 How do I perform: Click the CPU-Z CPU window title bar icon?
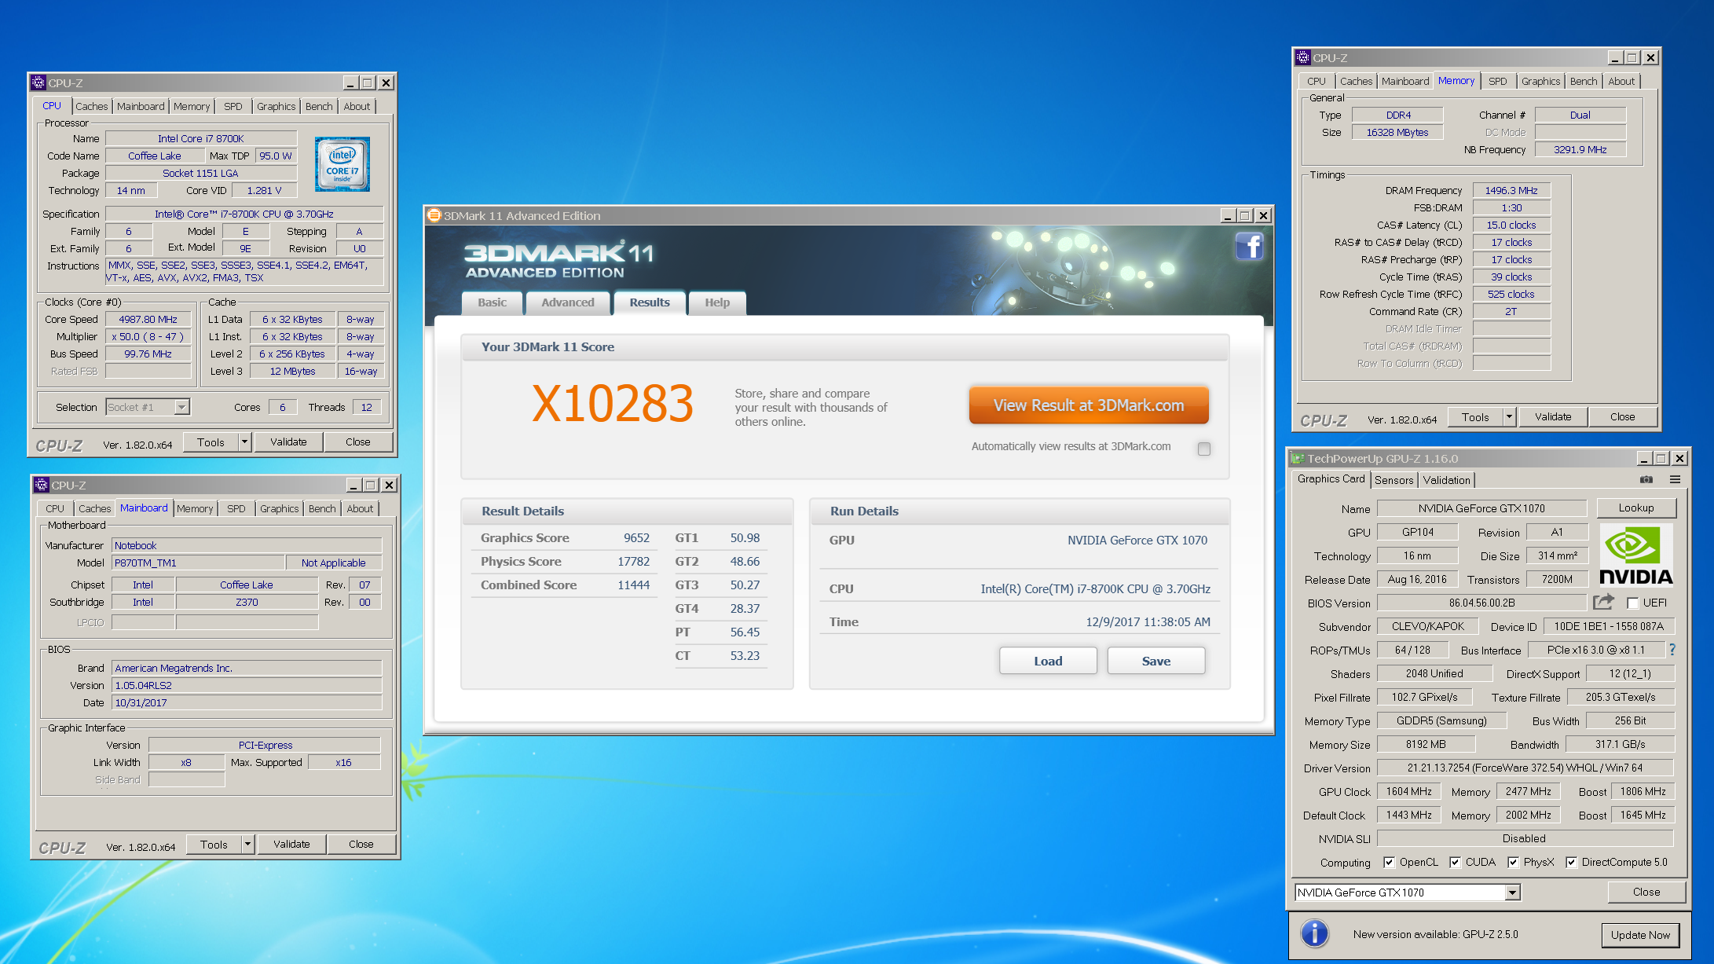[x=38, y=82]
